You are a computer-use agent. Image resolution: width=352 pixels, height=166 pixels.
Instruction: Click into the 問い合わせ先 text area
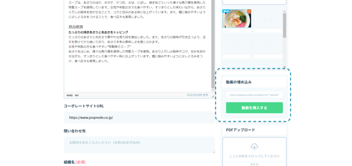(139, 145)
